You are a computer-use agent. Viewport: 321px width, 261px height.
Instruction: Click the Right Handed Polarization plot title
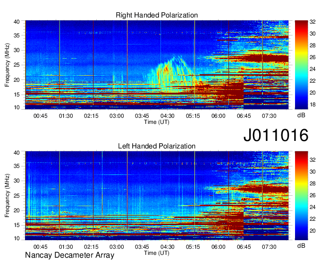[157, 15]
